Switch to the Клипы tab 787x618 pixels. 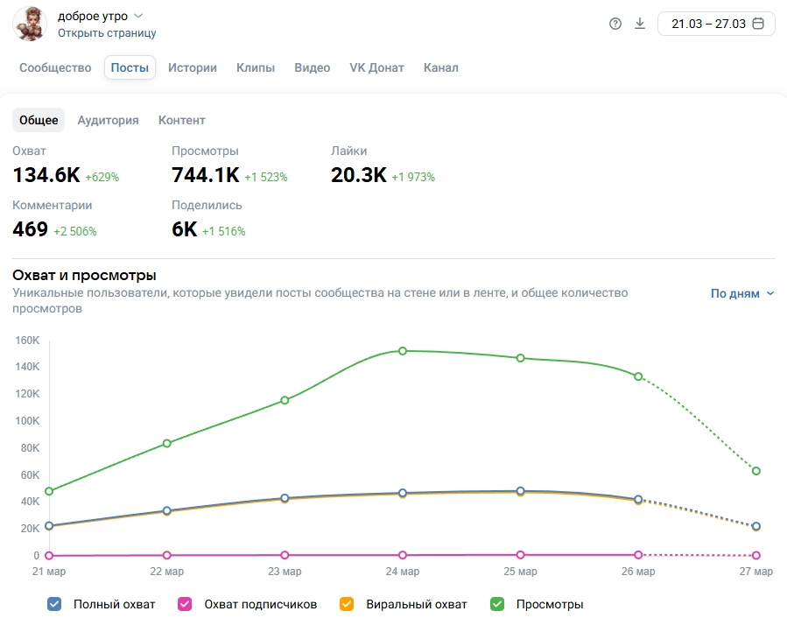256,68
